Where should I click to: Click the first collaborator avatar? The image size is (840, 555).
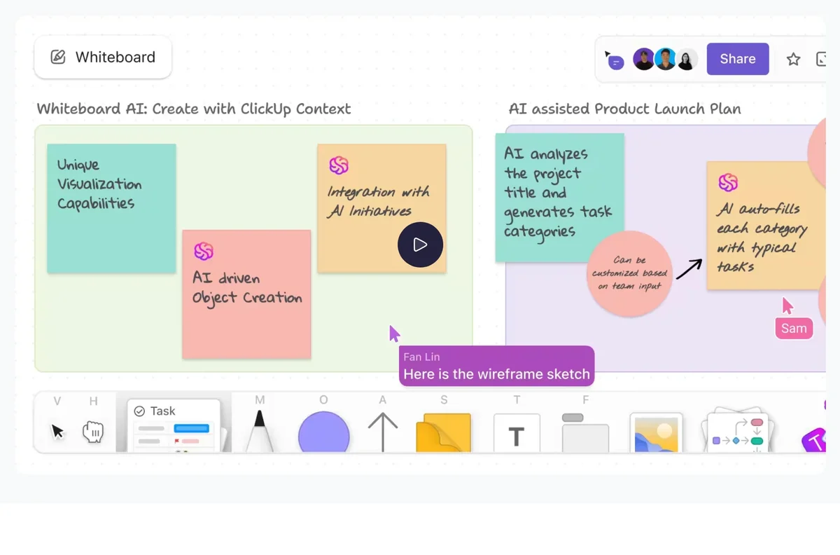pos(643,59)
